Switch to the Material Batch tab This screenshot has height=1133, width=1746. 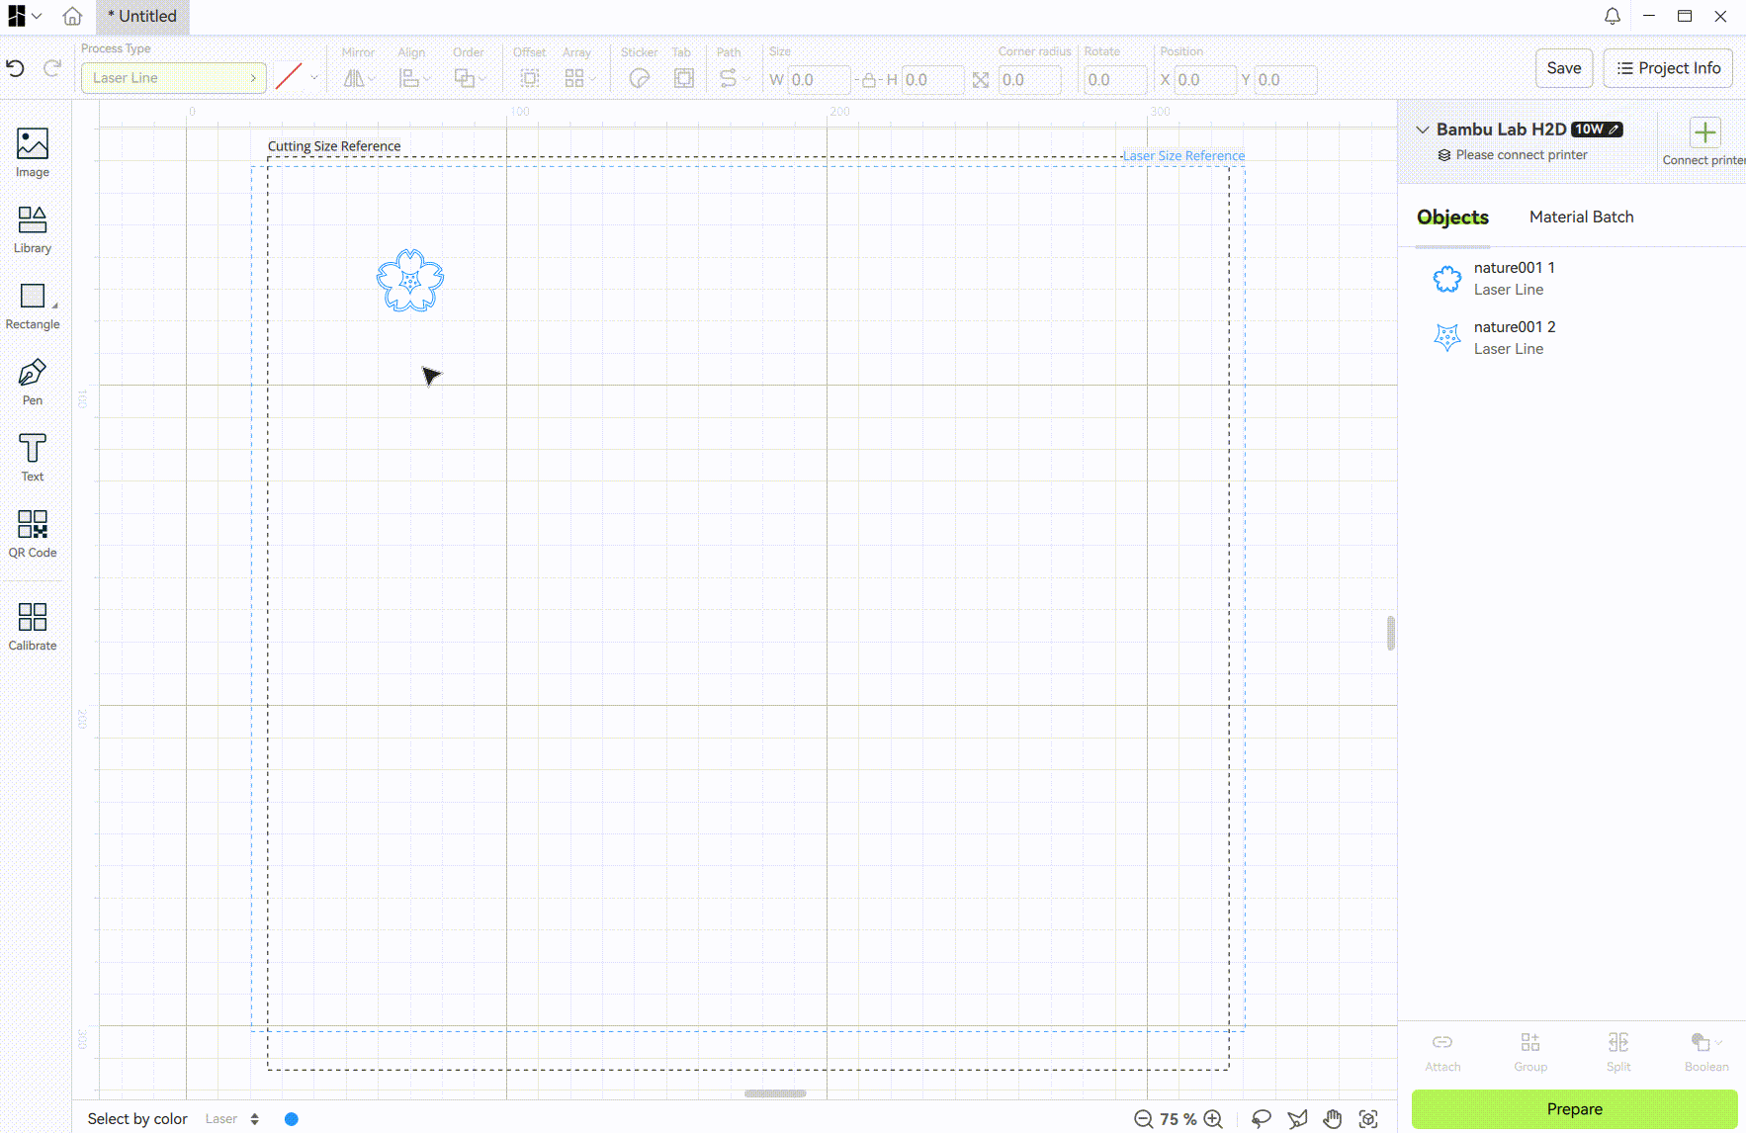pos(1581,217)
